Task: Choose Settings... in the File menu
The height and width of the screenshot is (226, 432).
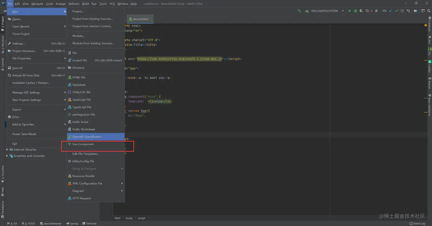Action: coord(37,44)
